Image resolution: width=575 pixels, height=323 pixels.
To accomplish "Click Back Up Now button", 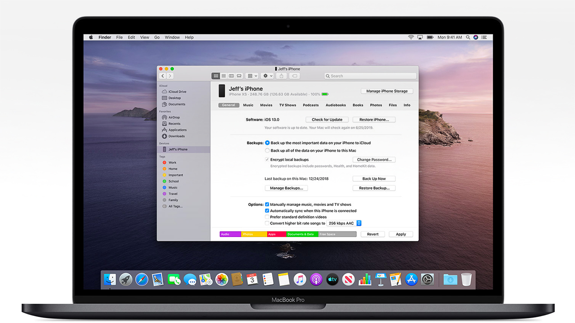I will (x=374, y=179).
